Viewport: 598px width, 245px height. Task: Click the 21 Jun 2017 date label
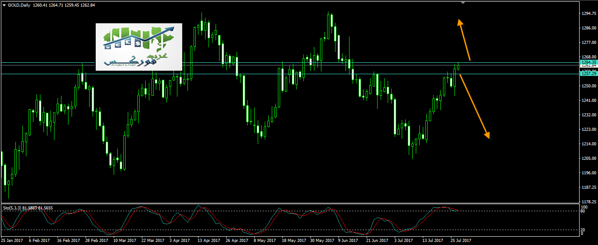[378, 241]
